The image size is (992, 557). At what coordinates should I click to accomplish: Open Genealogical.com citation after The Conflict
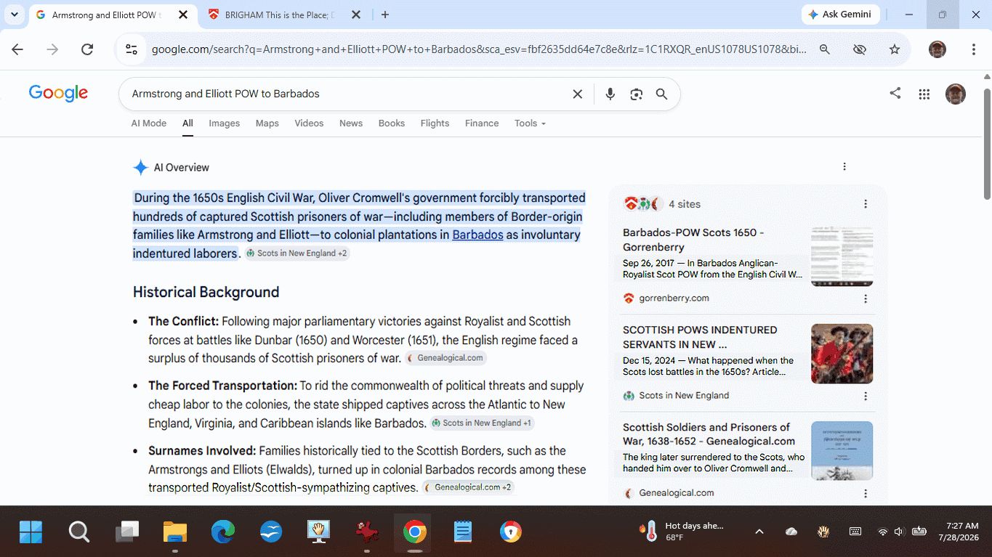445,358
